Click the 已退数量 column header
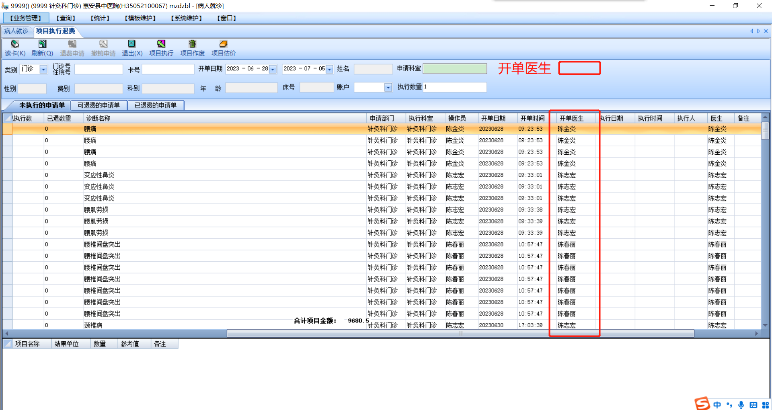Screen dimensions: 772x410 [64, 118]
